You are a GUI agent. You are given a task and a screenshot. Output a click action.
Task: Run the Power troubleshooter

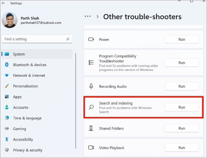tap(182, 39)
